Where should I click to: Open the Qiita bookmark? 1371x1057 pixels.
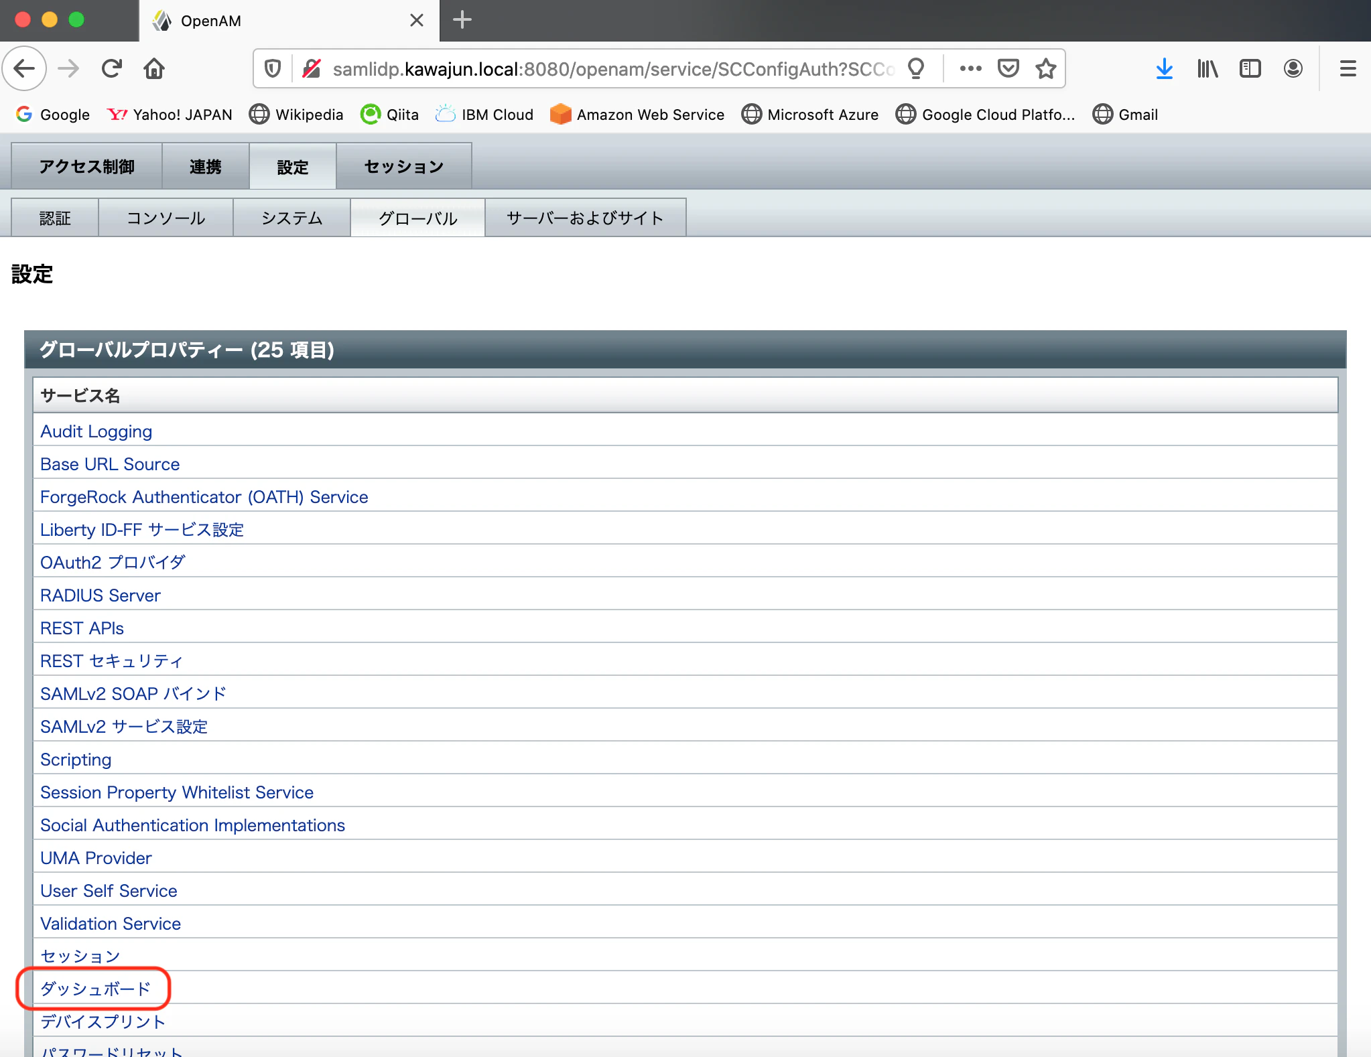click(389, 115)
